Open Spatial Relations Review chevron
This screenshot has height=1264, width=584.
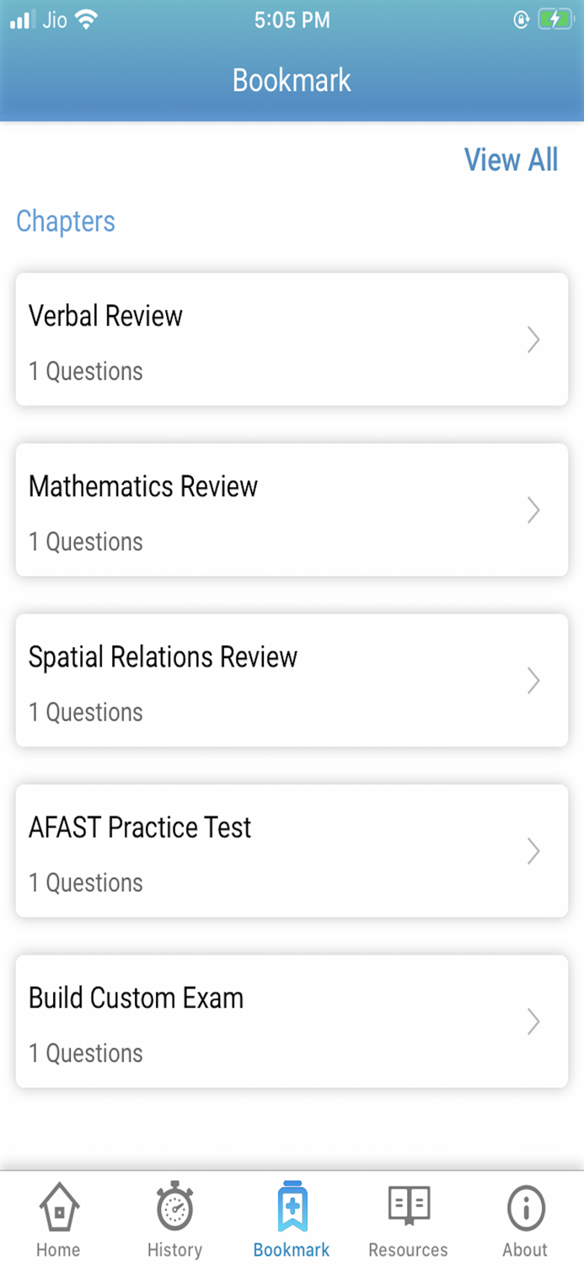click(x=533, y=680)
